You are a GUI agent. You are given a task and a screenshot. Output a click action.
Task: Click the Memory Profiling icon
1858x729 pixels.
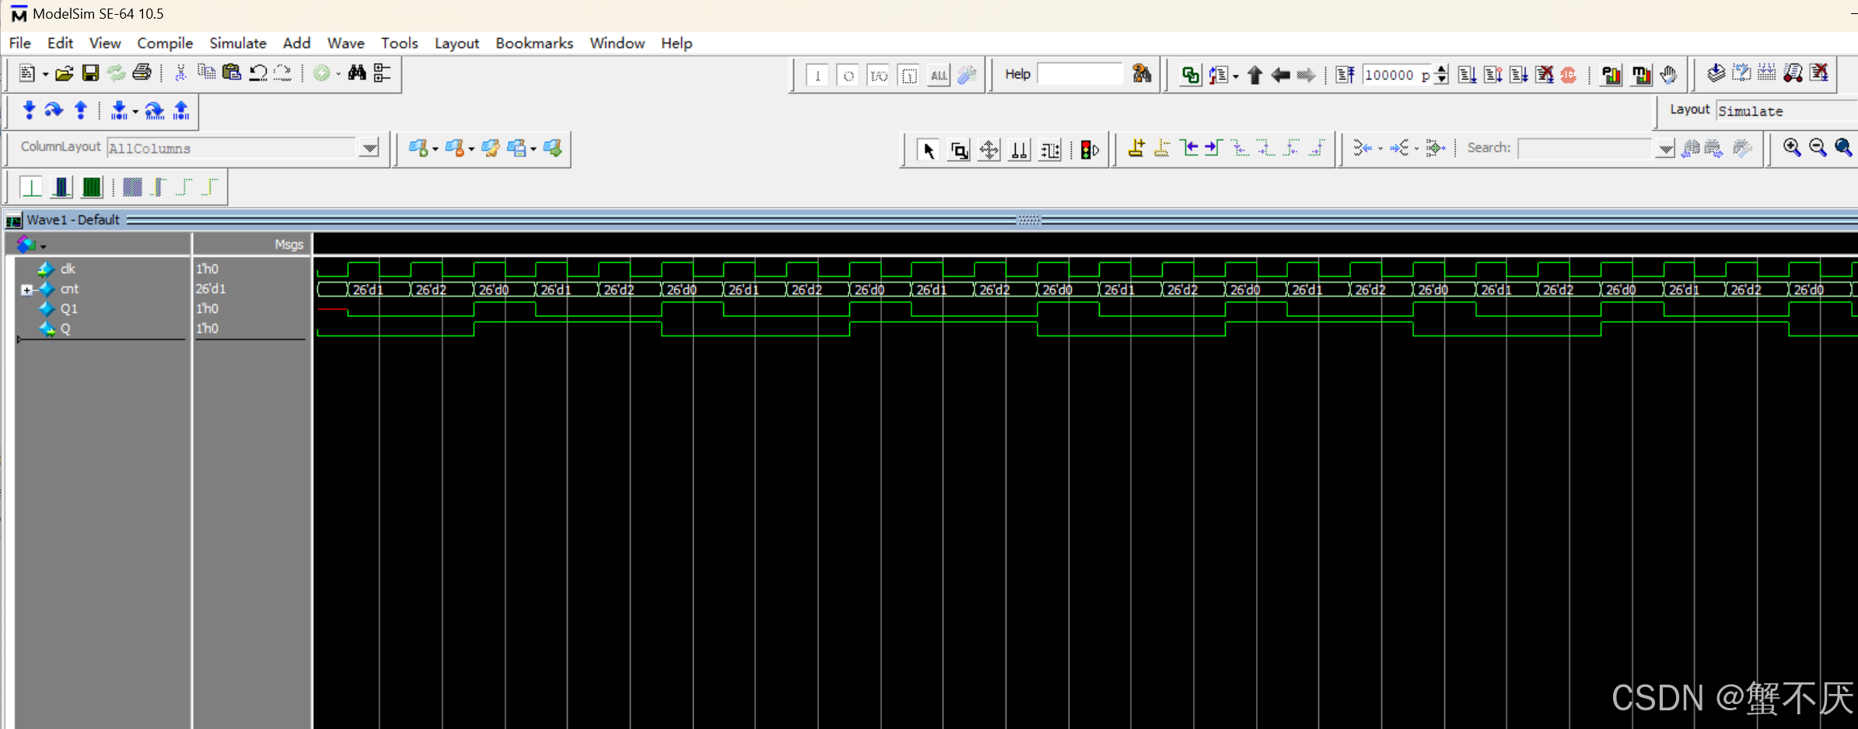coord(1641,75)
